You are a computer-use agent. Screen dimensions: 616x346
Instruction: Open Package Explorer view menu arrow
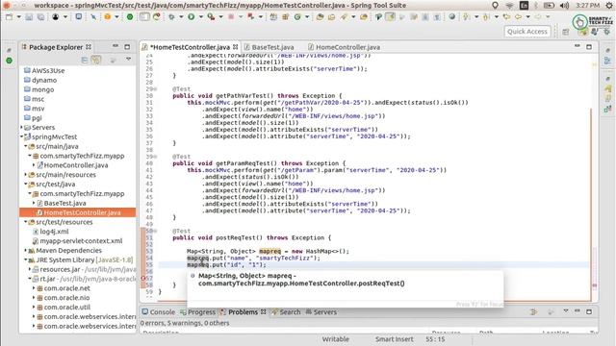click(x=128, y=60)
